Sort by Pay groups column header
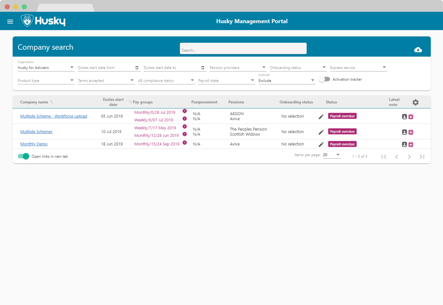Viewport: 443px width, 305px height. [x=143, y=102]
